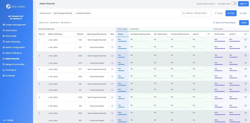This screenshot has height=123, width=250.
Task: Click Contact Name score column header
Action: tap(180, 34)
